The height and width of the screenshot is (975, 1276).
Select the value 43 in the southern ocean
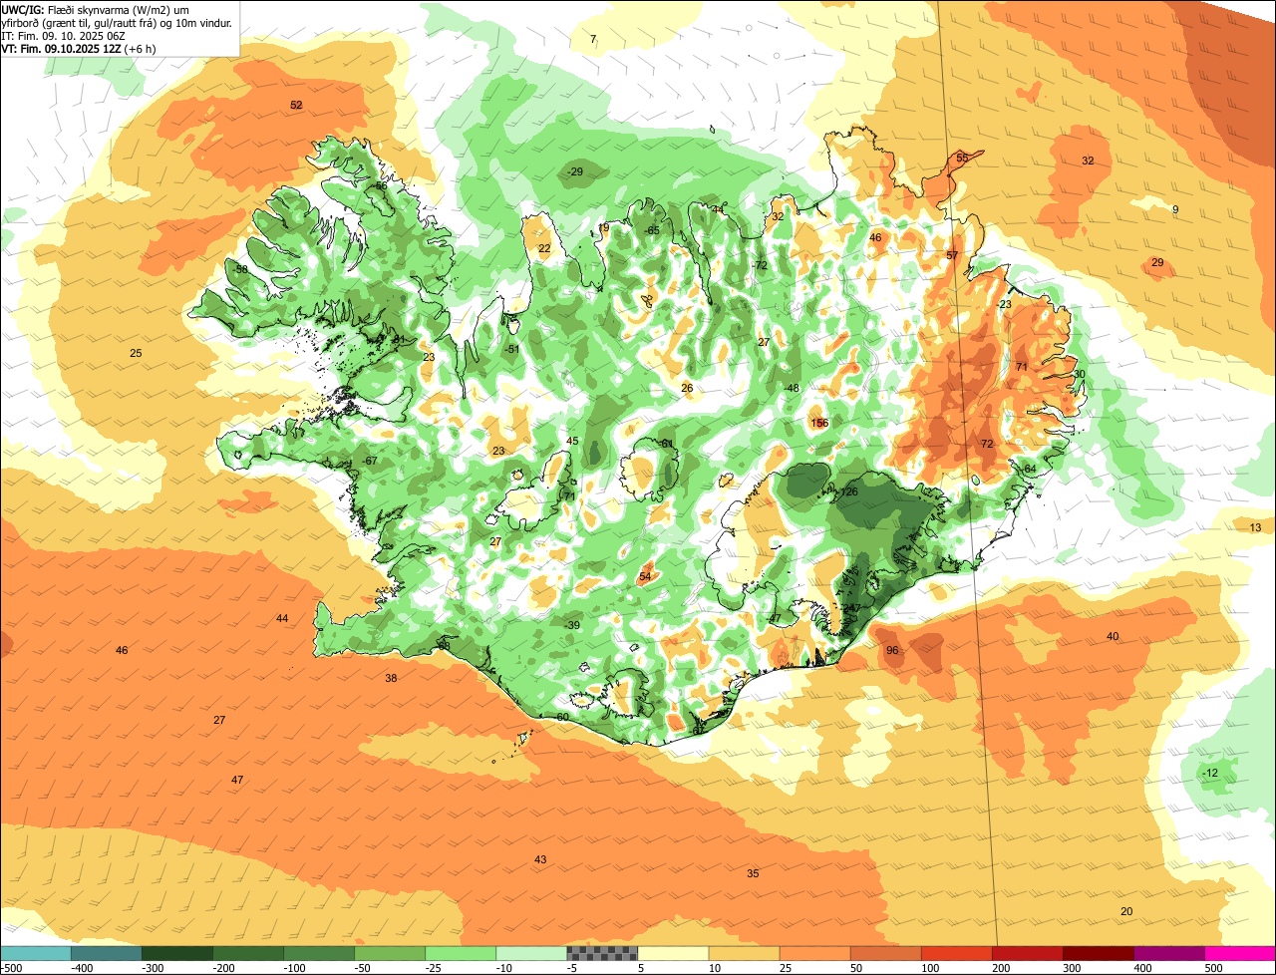click(540, 860)
